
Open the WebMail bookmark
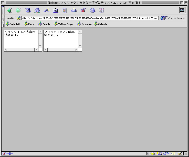coord(13,24)
